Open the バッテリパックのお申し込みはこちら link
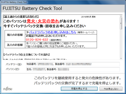This screenshot has width=126, height=94. tap(53, 32)
